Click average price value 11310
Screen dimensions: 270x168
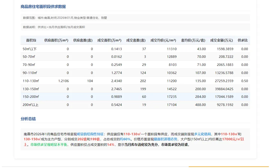(x=172, y=49)
